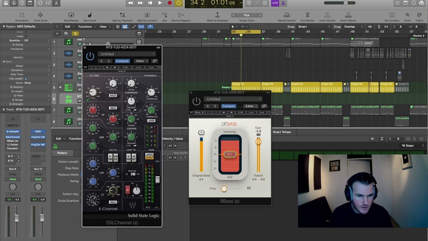Click the Track Zoom toolbar icon
This screenshot has height=241, width=428.
(x=40, y=15)
